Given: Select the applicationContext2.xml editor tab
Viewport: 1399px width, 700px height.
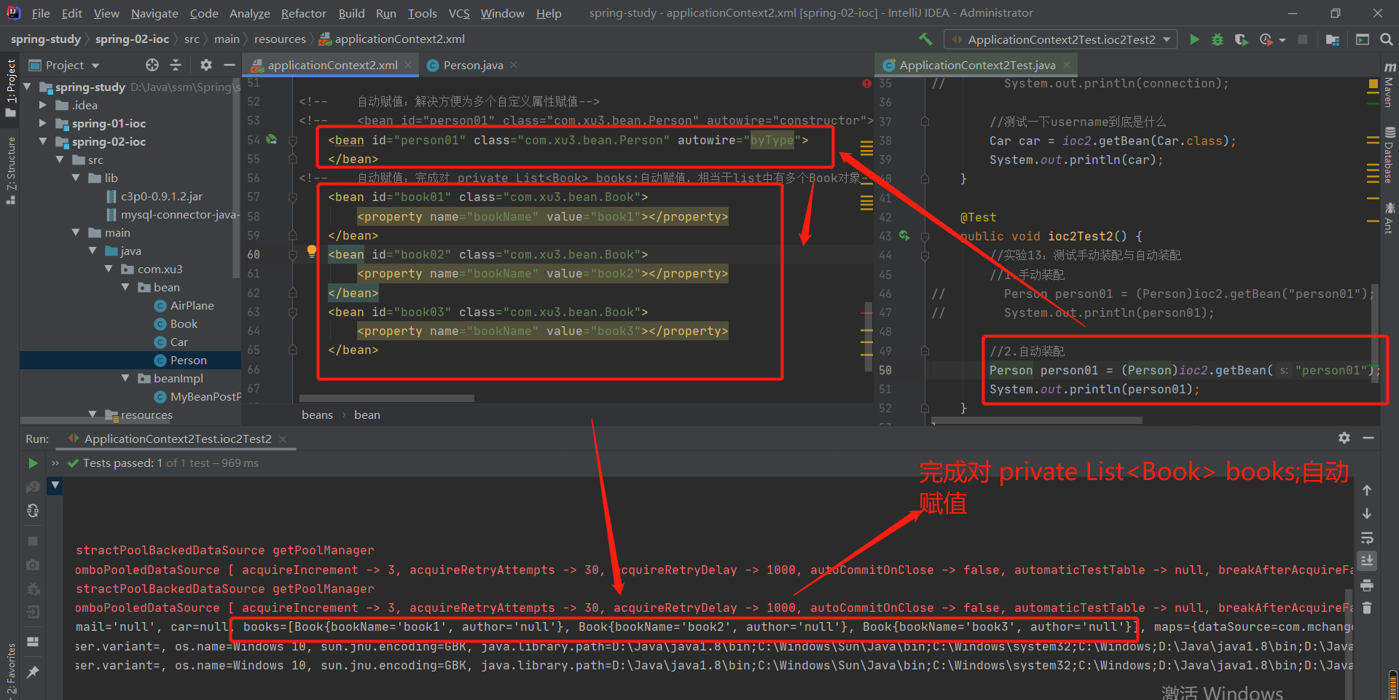Looking at the screenshot, I should [x=332, y=65].
